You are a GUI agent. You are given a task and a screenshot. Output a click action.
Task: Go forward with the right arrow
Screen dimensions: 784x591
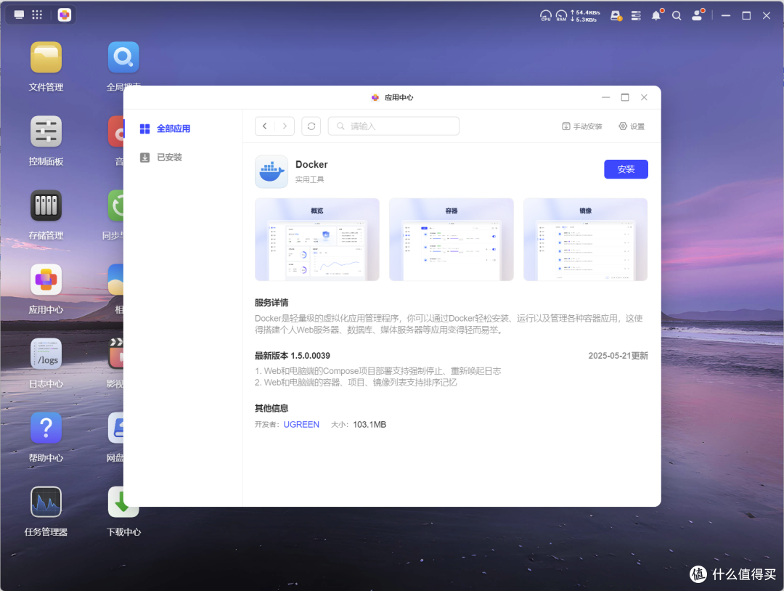click(x=285, y=126)
